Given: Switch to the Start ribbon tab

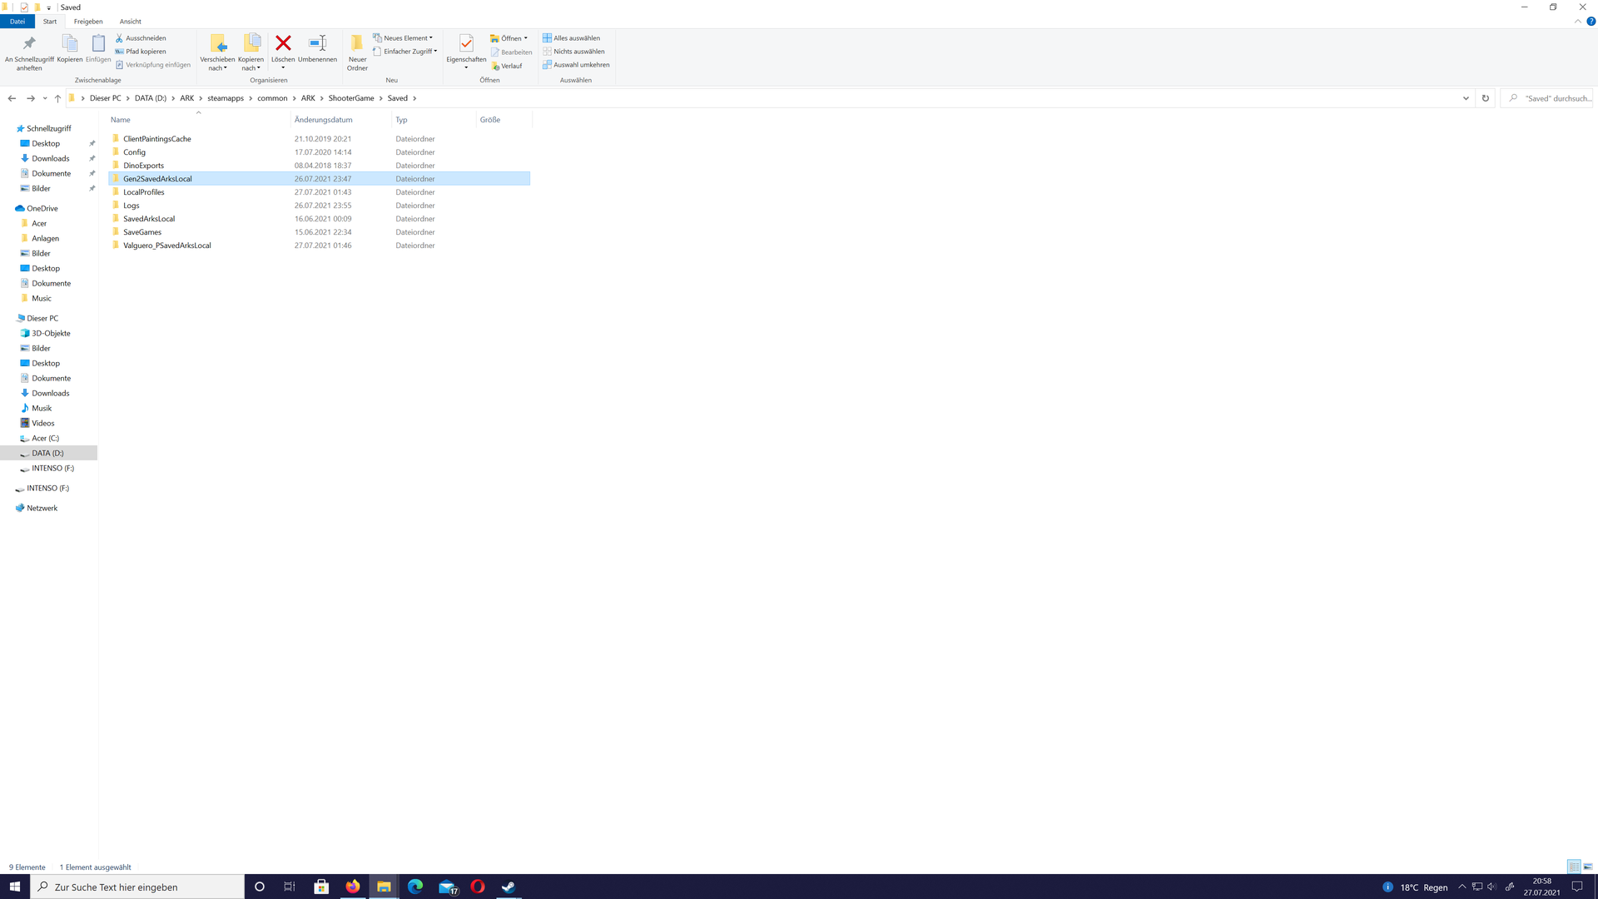Looking at the screenshot, I should pyautogui.click(x=50, y=22).
